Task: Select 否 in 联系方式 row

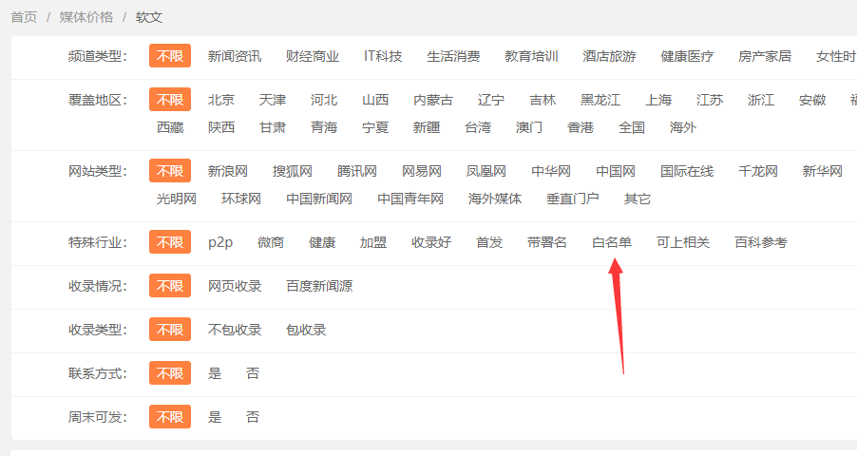Action: (x=253, y=373)
